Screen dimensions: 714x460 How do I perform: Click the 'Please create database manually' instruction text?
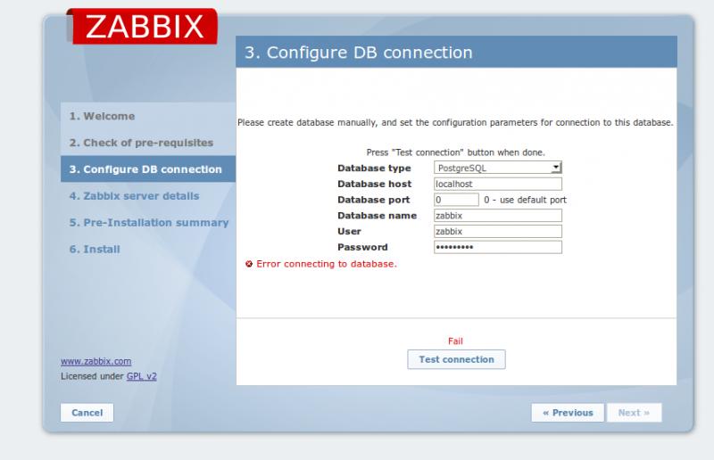click(x=455, y=122)
